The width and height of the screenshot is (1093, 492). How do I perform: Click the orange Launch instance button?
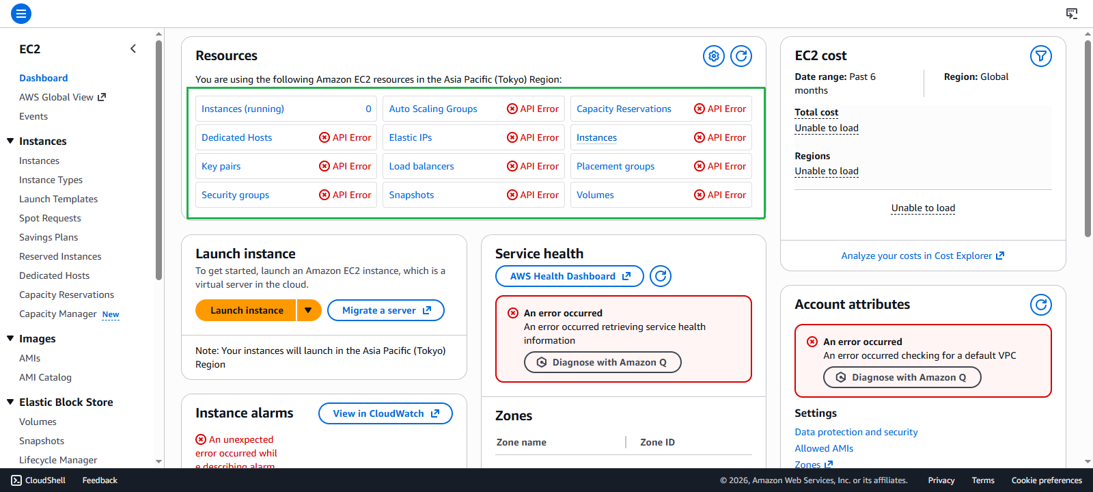pos(246,310)
